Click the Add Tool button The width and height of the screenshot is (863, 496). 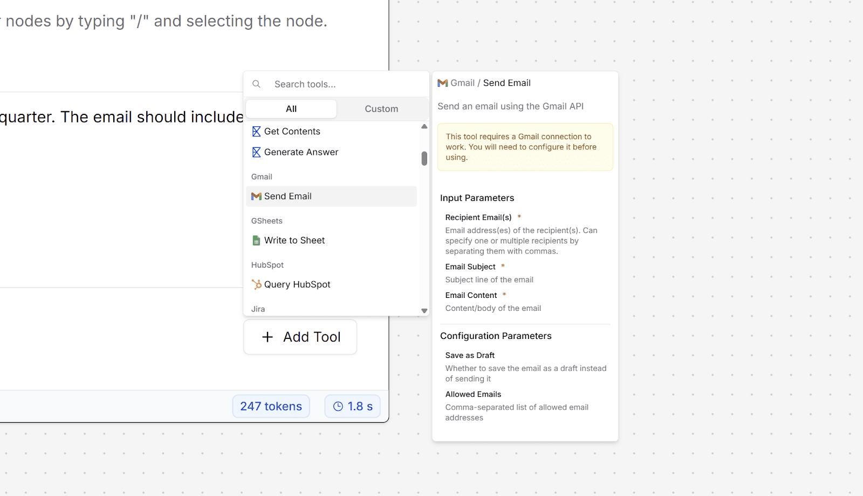coord(300,337)
